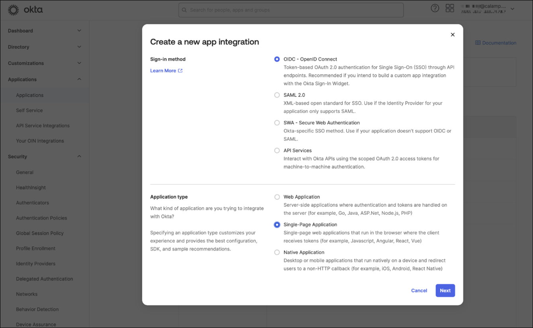Click the Sign-in method label
533x328 pixels.
[168, 59]
